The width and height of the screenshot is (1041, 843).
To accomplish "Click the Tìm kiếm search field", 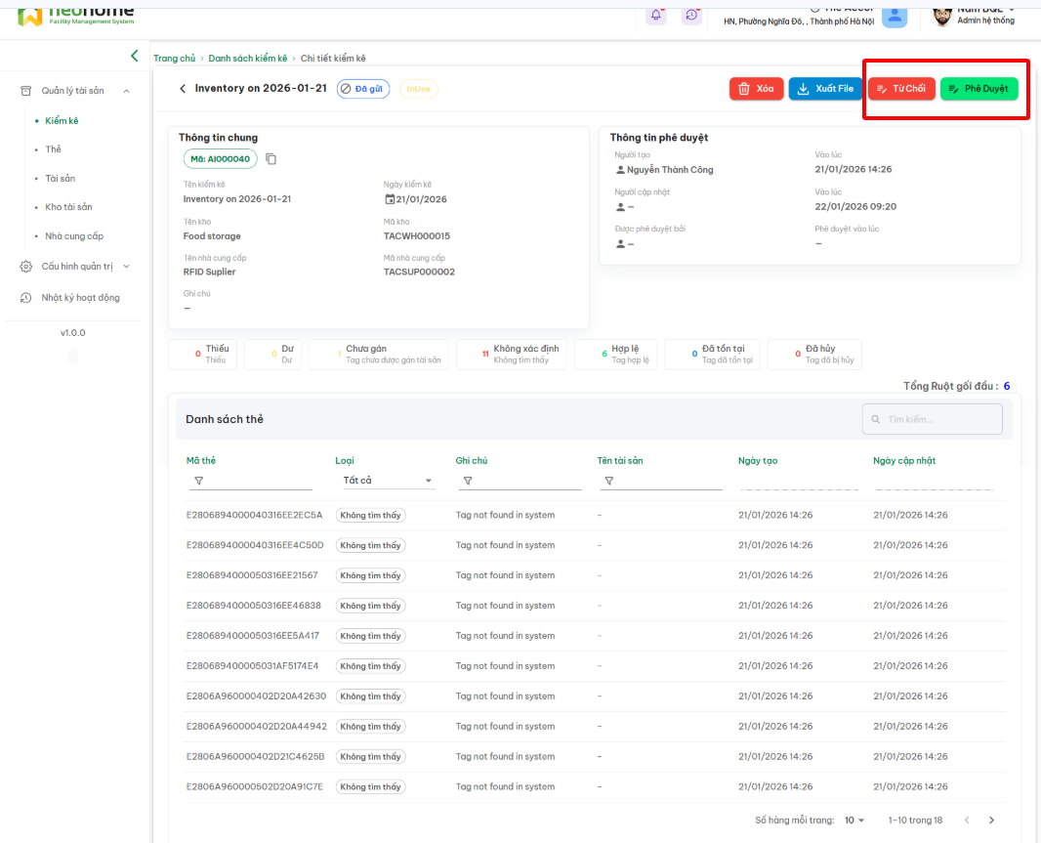I will (x=933, y=419).
